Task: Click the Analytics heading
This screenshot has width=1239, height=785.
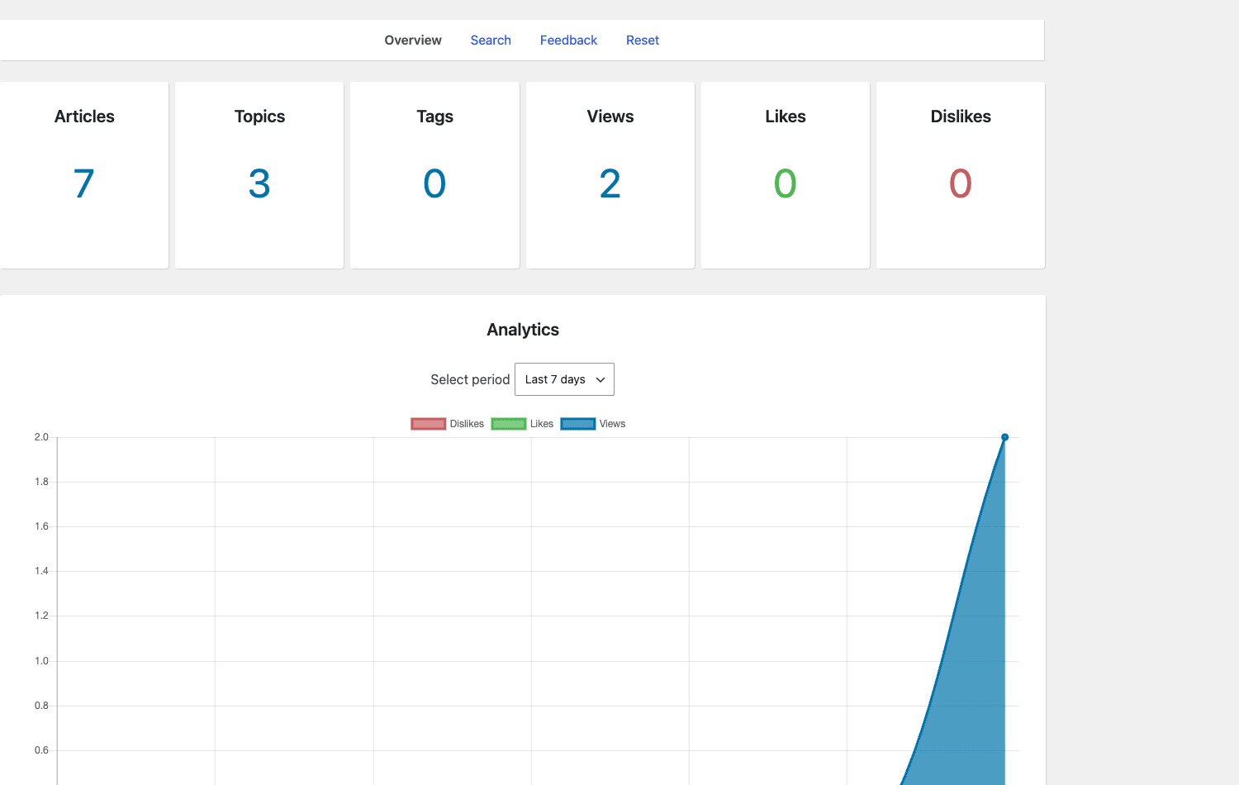Action: tap(523, 330)
